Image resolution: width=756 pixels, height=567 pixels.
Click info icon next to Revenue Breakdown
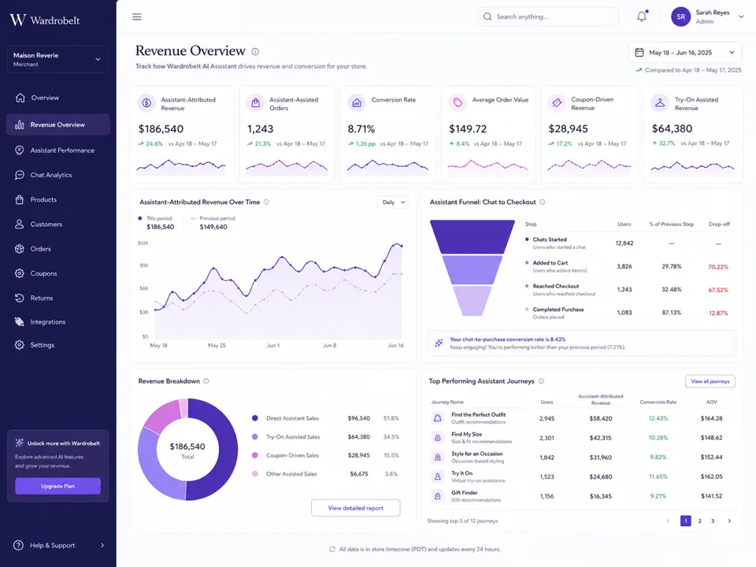[206, 381]
